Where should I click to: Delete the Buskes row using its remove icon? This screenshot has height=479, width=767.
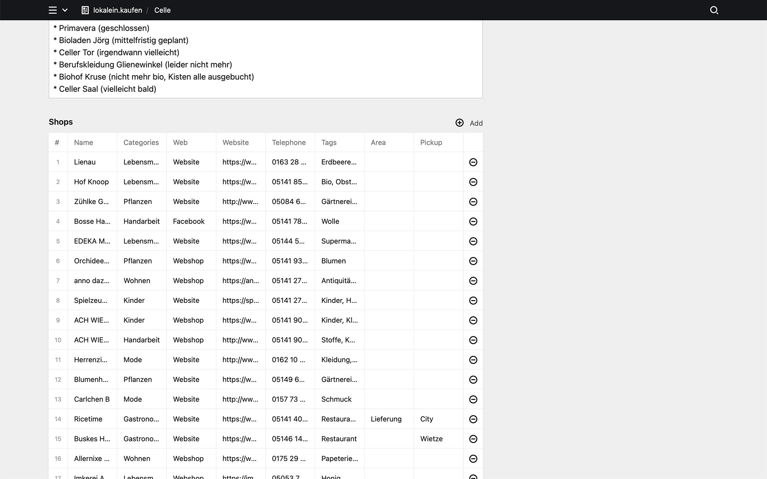[473, 439]
